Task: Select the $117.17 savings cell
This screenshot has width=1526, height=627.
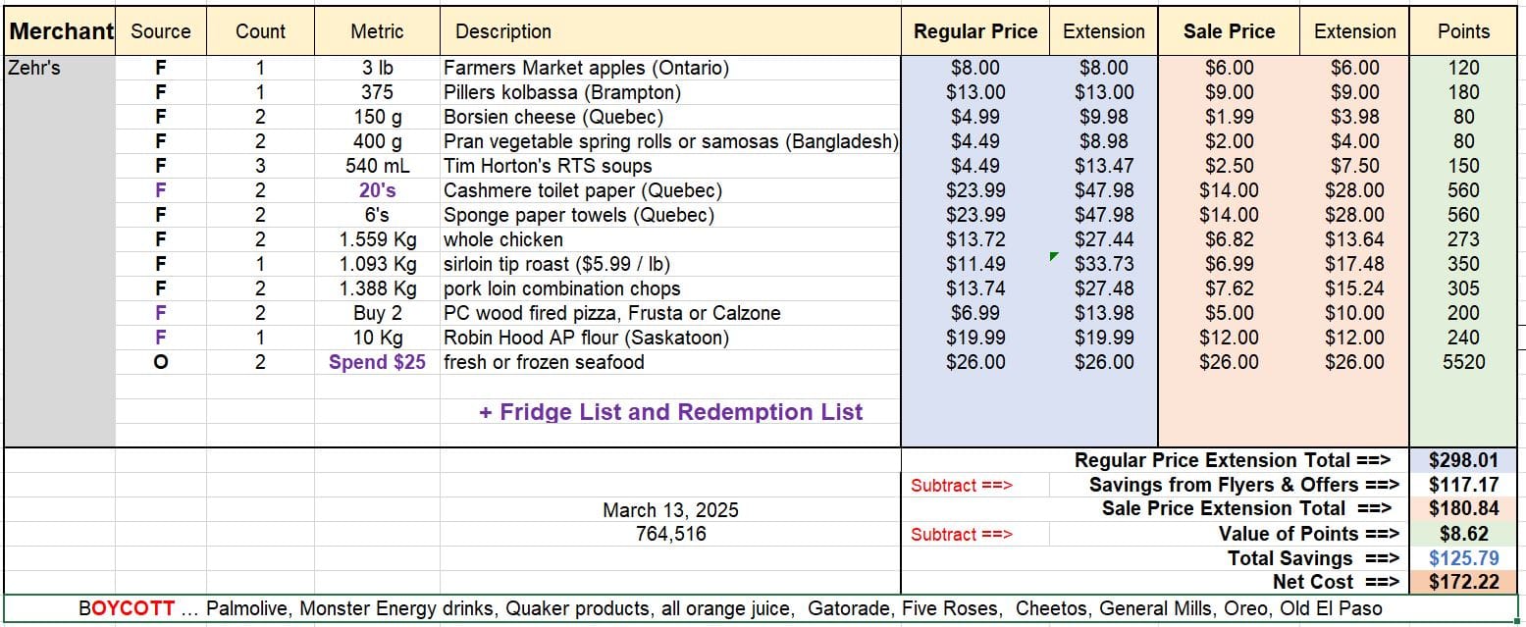Action: point(1463,485)
